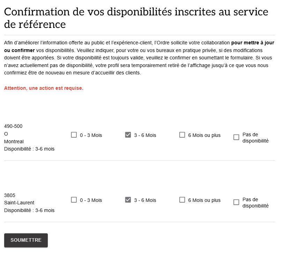Check 0 - 3 Mois box for Saint-Laurent

[x=74, y=200]
